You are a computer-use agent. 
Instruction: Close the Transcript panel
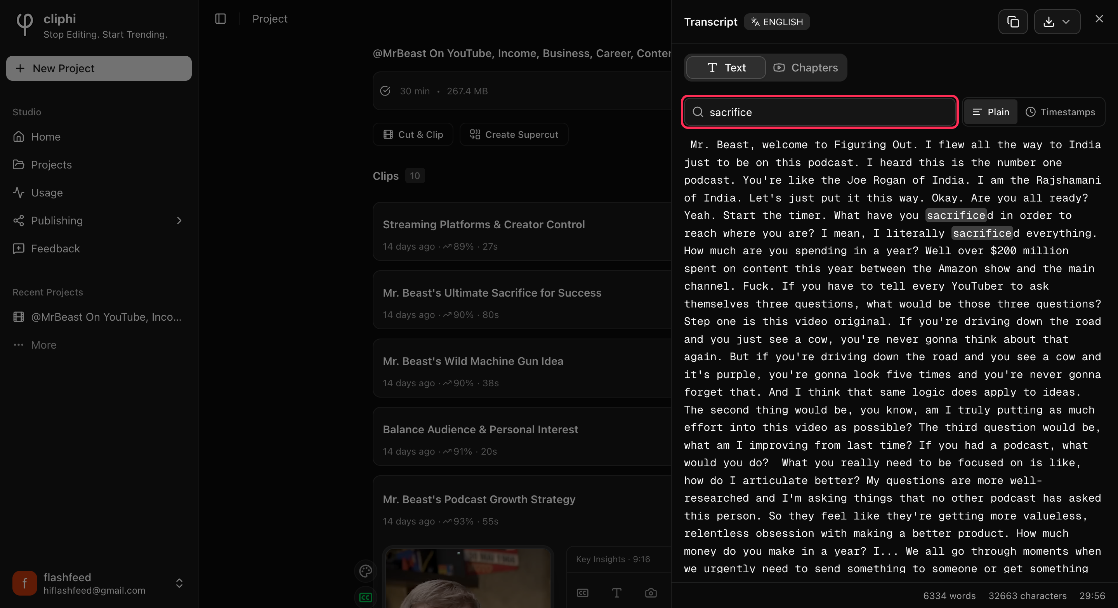point(1099,19)
